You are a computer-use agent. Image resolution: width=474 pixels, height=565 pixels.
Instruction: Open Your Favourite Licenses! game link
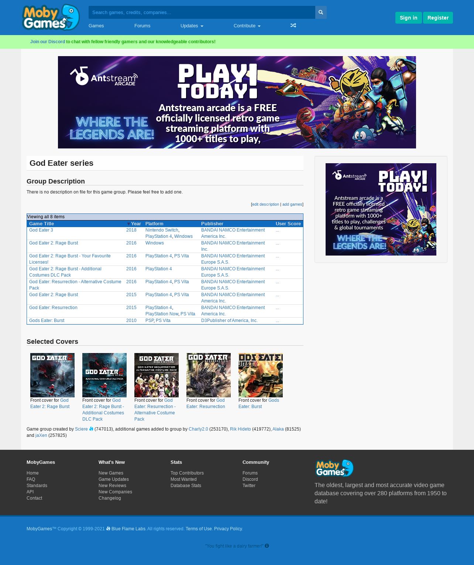(70, 259)
